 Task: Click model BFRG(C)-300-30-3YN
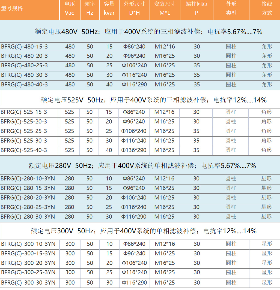click(x=28, y=283)
